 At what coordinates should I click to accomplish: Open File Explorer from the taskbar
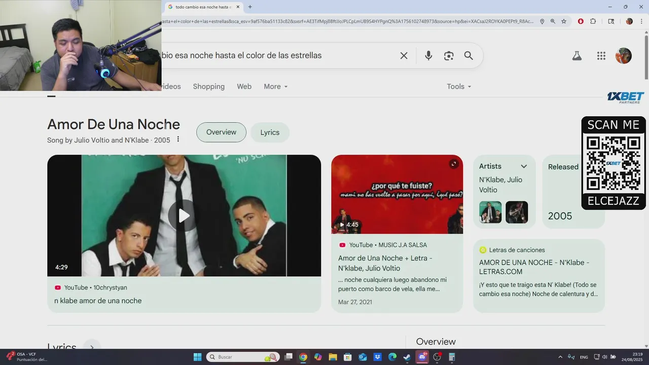333,357
